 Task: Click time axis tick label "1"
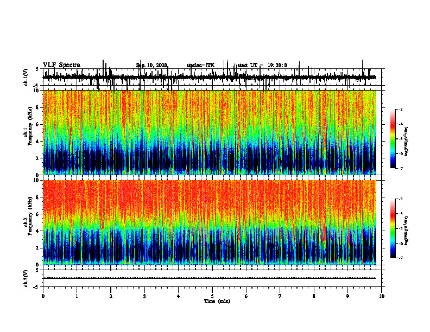pos(77,296)
